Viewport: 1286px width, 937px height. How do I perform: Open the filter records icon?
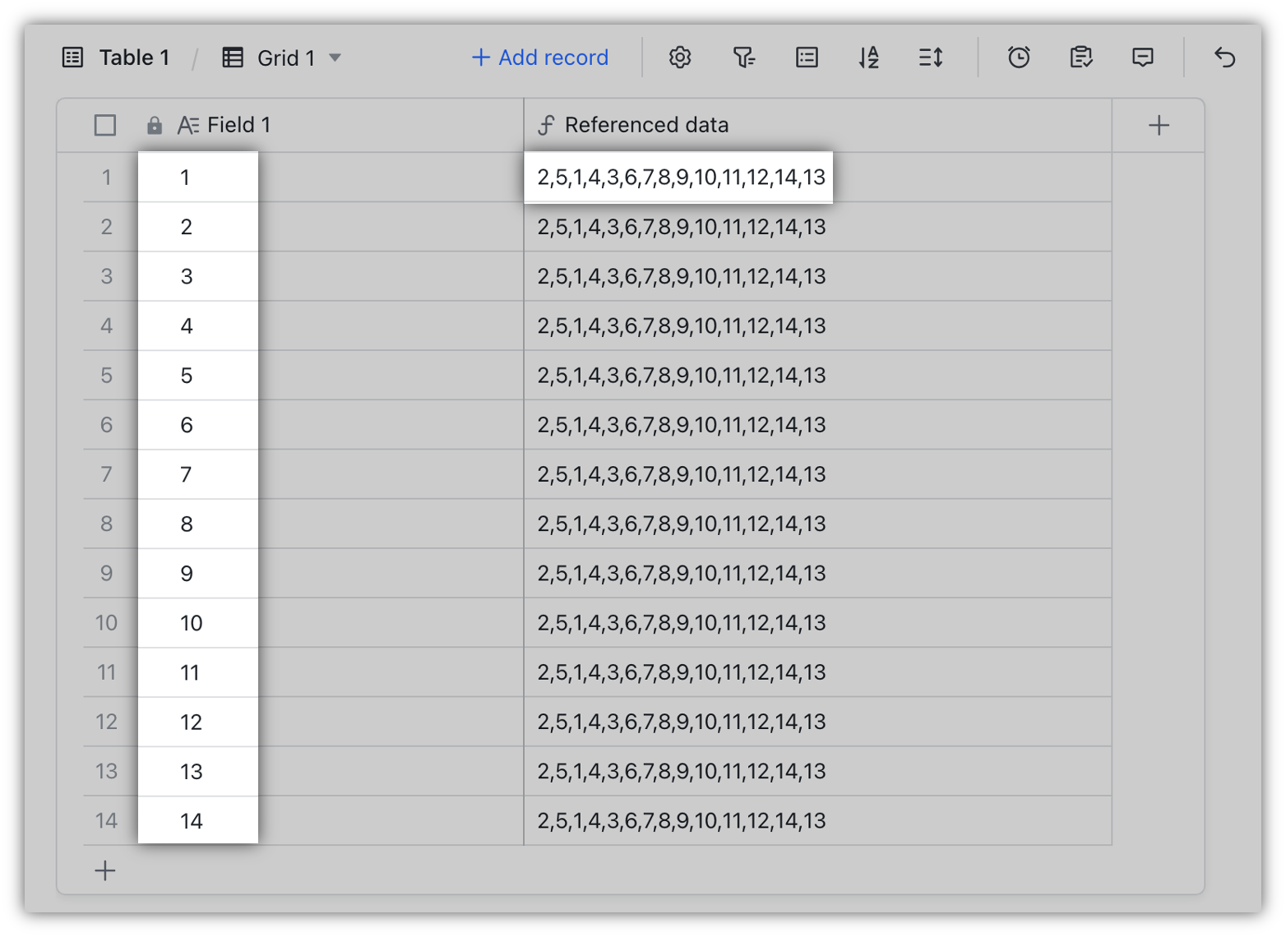(743, 58)
